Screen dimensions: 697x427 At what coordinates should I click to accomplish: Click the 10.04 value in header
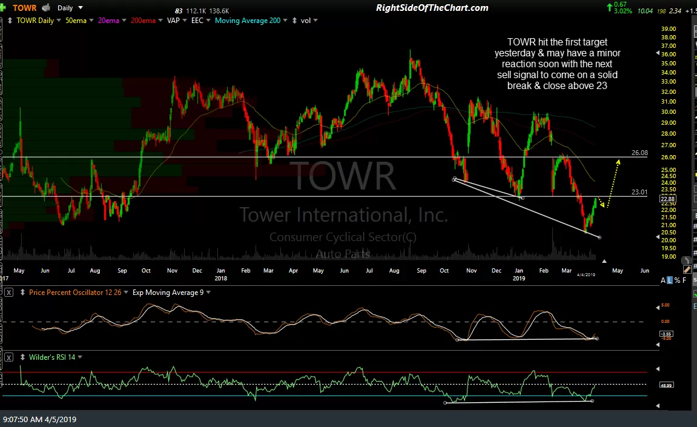(x=644, y=11)
